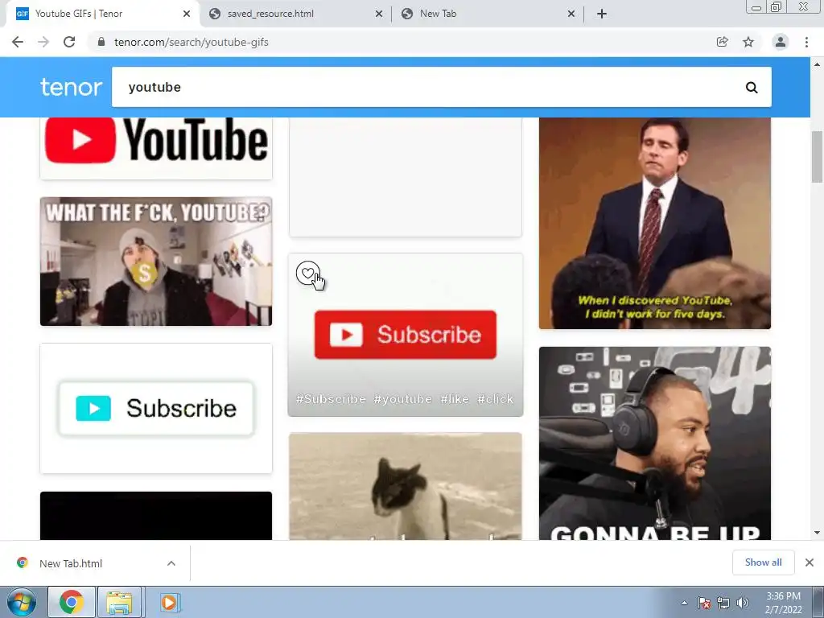Open a new tab with plus button
824x618 pixels.
click(602, 14)
